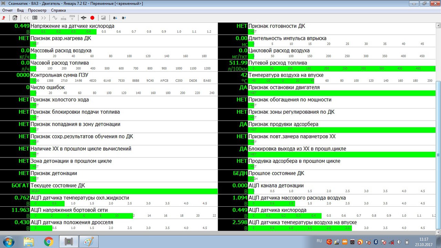Screen dimensions: 441x248
Task: Click the Bluetooth icon in system tray
Action: [x=376, y=241]
